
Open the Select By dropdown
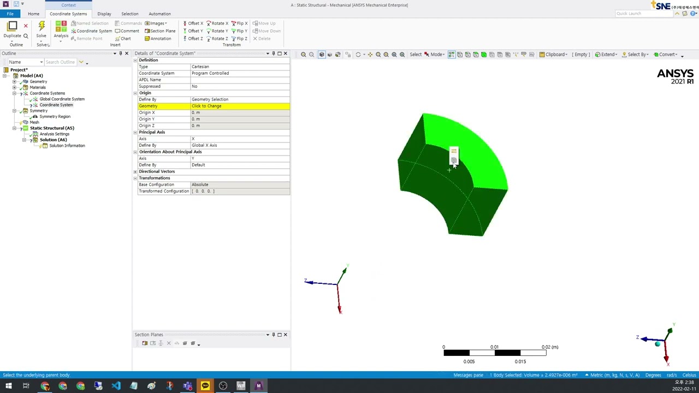(x=635, y=55)
